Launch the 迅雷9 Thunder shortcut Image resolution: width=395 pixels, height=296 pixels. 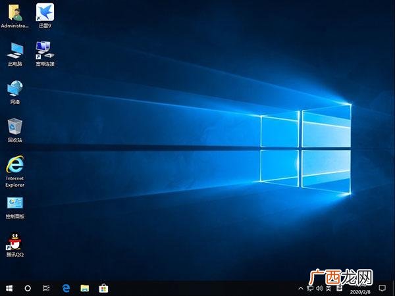coord(45,16)
